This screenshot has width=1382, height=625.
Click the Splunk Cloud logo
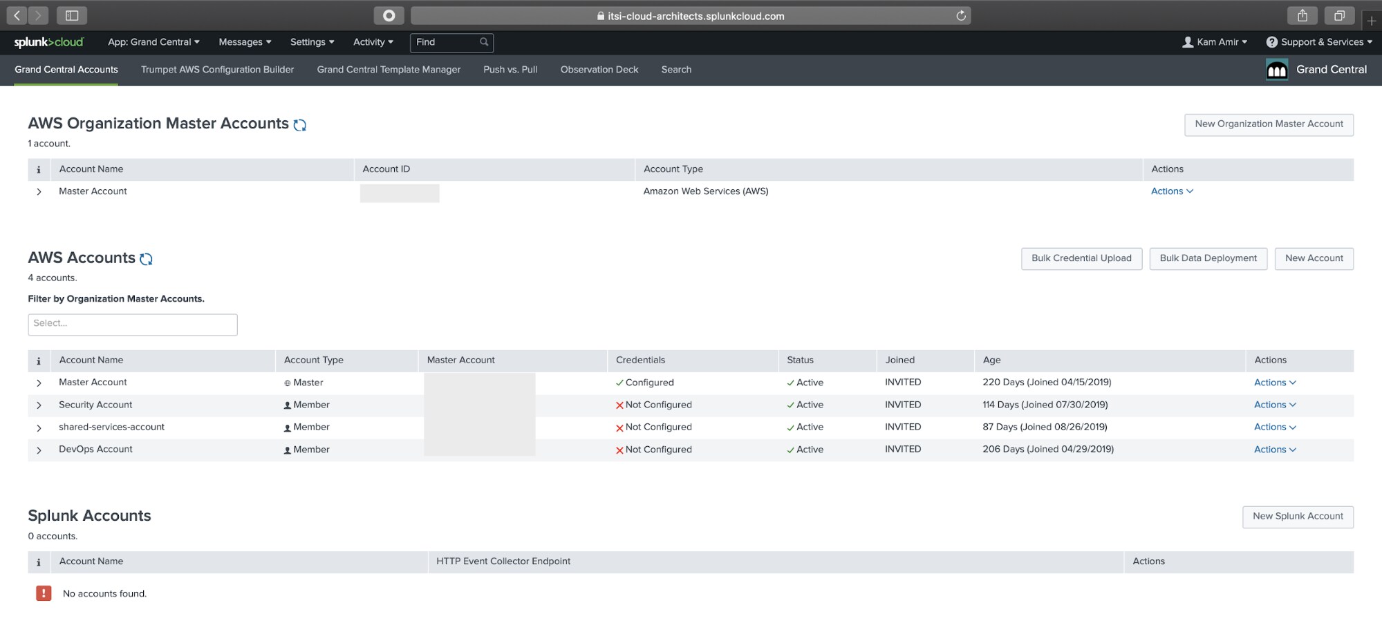[x=48, y=42]
